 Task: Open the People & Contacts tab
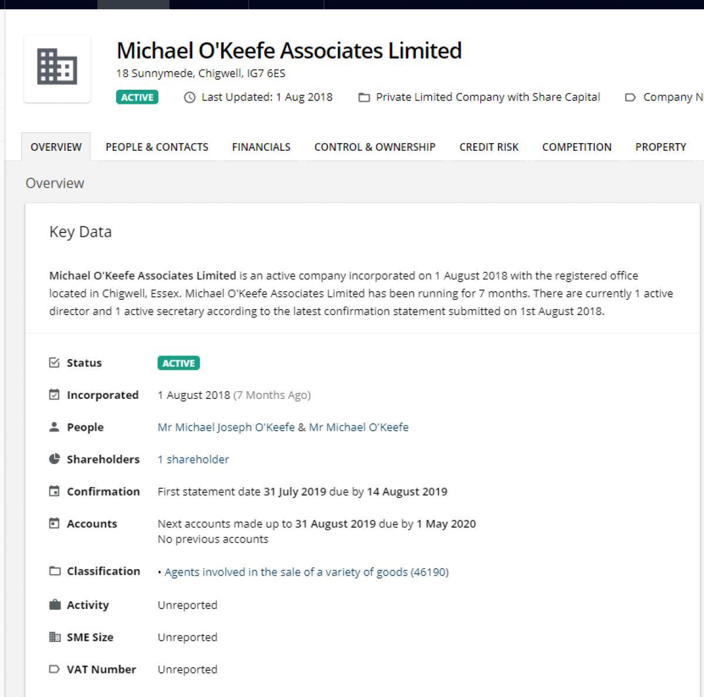(x=157, y=147)
